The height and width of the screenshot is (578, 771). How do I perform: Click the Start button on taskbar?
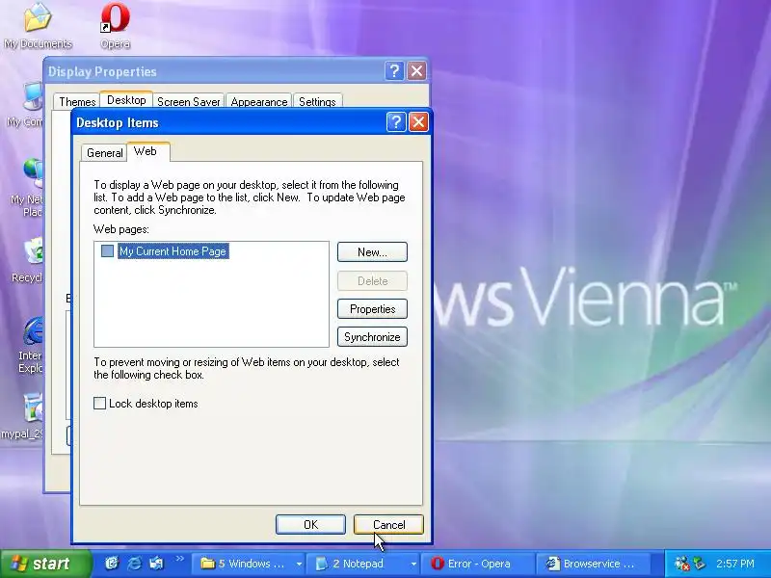(45, 564)
